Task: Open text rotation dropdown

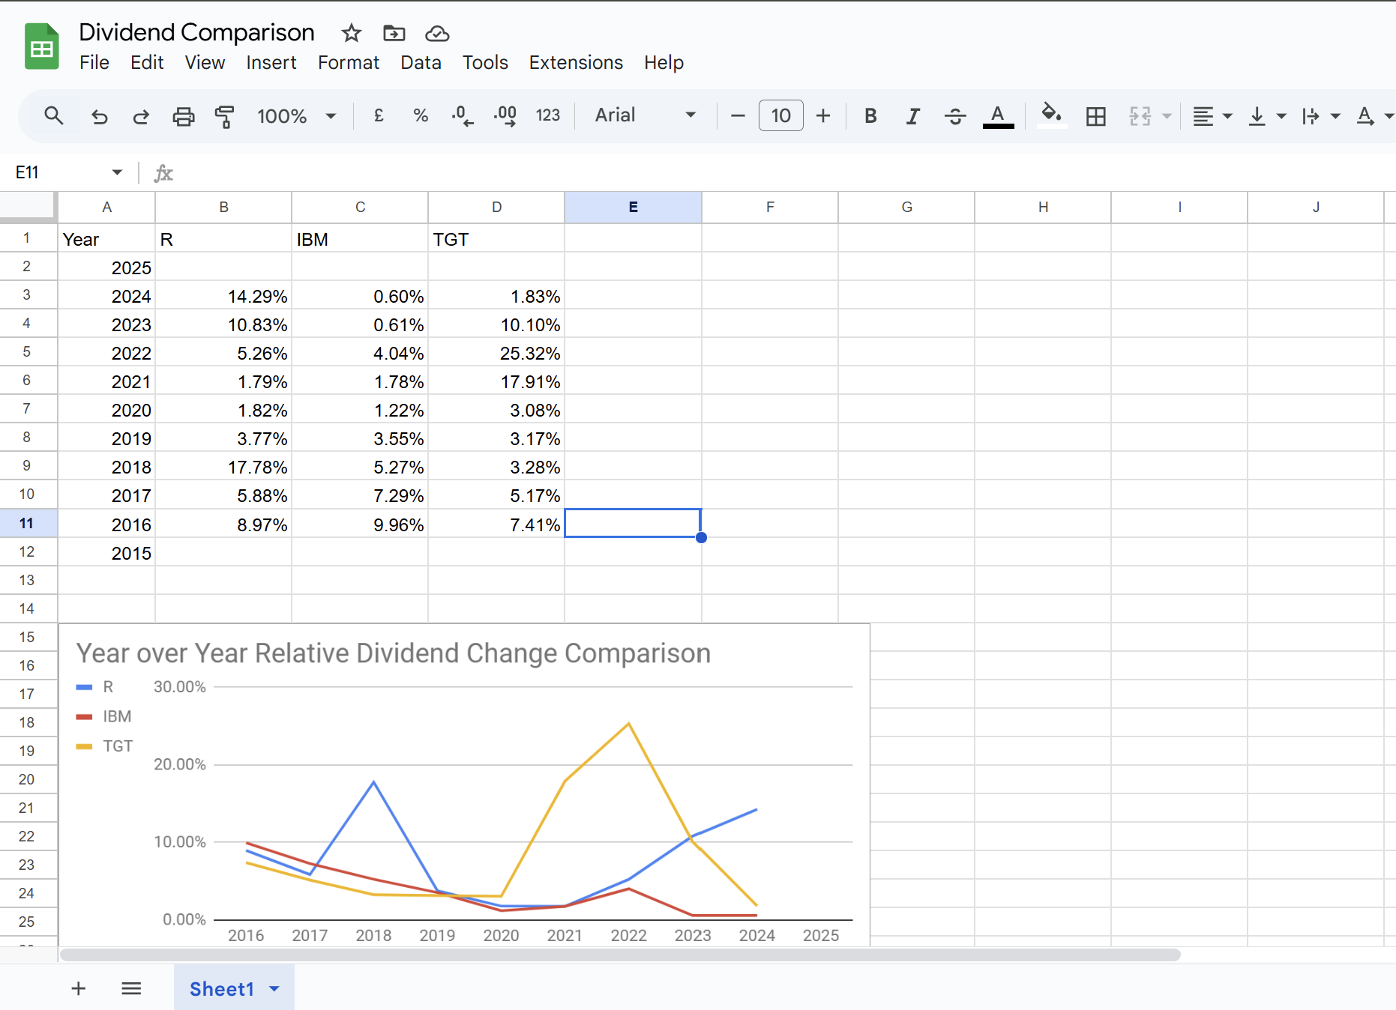Action: pyautogui.click(x=1374, y=116)
